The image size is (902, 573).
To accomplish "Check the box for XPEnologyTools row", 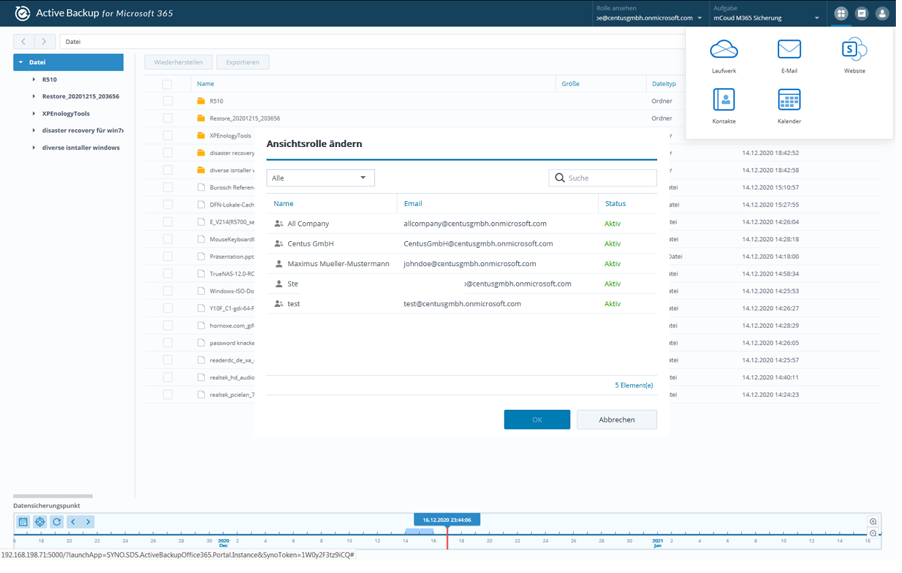I will pos(167,135).
